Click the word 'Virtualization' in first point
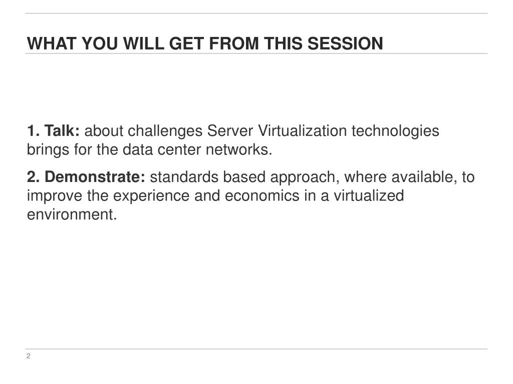Screen dimensions: 513x384 [x=302, y=130]
